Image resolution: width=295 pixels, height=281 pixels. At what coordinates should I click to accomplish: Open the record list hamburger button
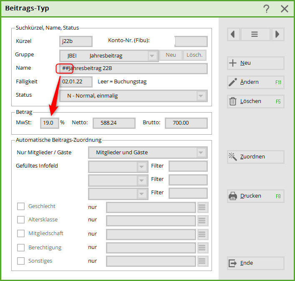point(255,35)
